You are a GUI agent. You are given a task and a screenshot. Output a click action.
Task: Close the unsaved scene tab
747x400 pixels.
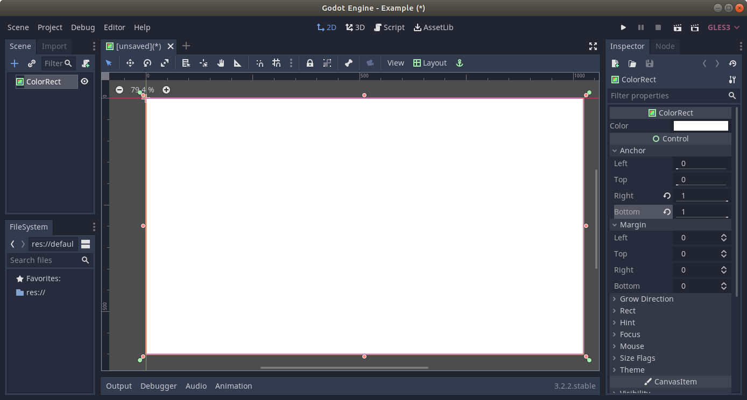(171, 46)
